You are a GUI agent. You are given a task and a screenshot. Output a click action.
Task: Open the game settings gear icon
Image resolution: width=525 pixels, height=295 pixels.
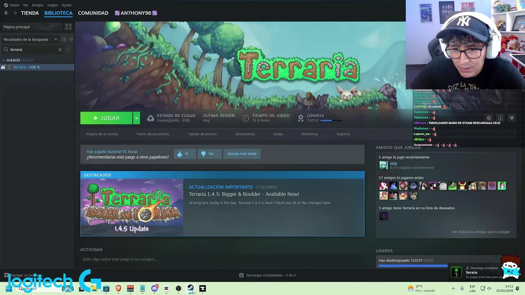pyautogui.click(x=488, y=118)
